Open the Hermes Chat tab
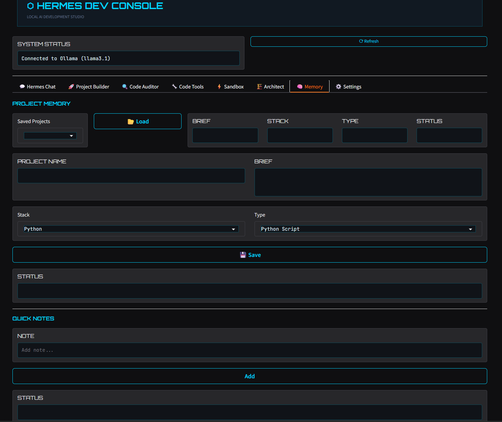The image size is (502, 422). 38,87
